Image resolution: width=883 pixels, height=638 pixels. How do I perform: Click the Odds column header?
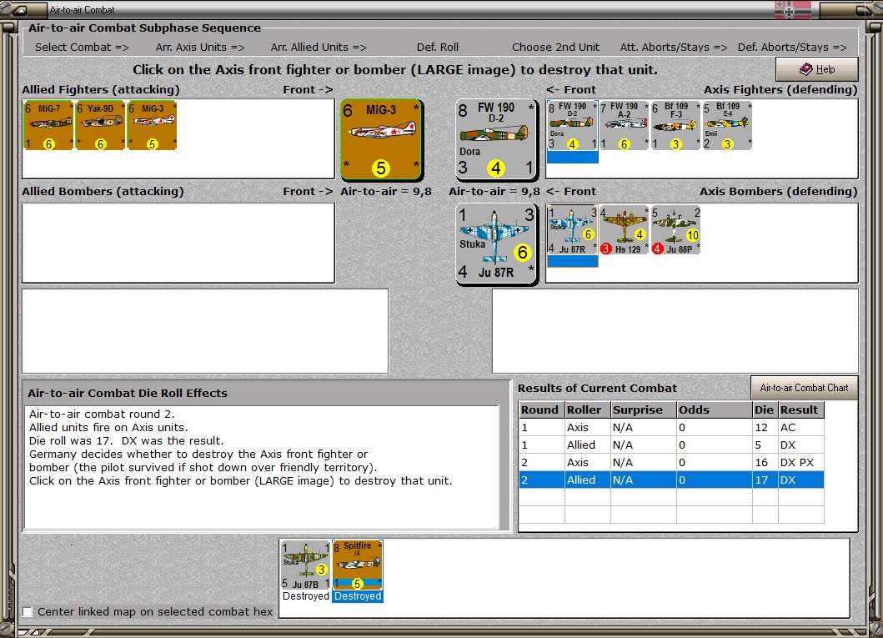(714, 410)
